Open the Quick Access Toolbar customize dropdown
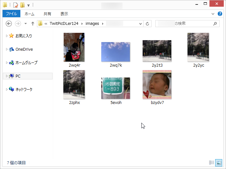The height and width of the screenshot is (169, 226). pos(29,5)
